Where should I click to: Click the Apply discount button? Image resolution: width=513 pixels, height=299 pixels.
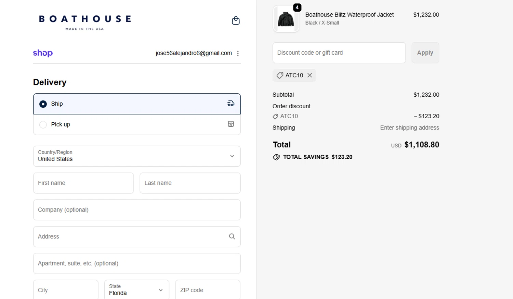tap(425, 53)
